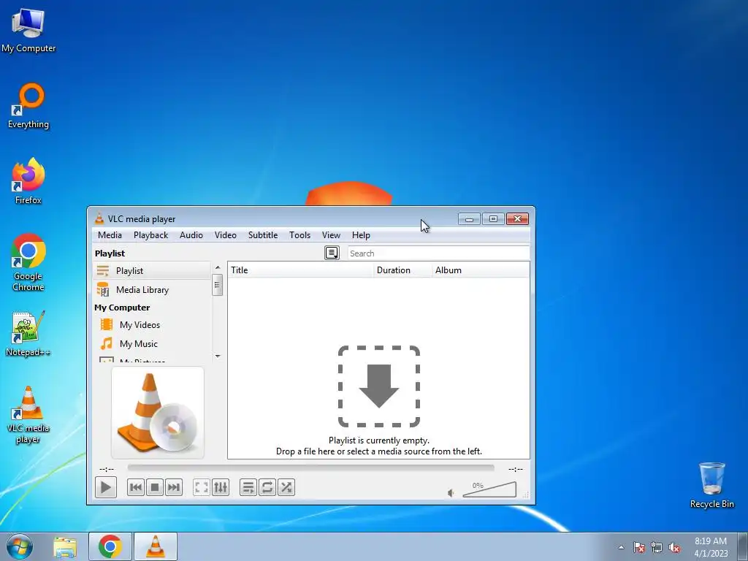Image resolution: width=748 pixels, height=561 pixels.
Task: Adjust the VLC volume slider
Action: coord(489,489)
